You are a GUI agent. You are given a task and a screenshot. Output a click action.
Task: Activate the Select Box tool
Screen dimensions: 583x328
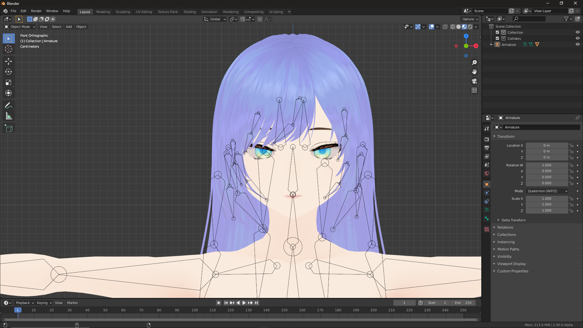(x=9, y=38)
